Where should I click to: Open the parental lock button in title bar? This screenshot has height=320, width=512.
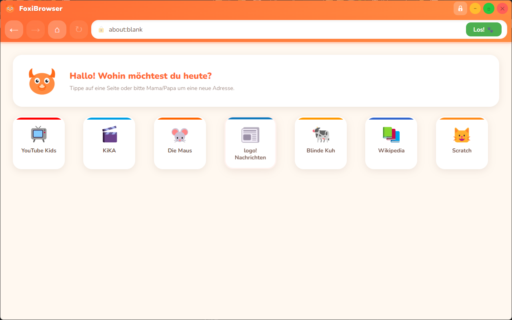460,8
